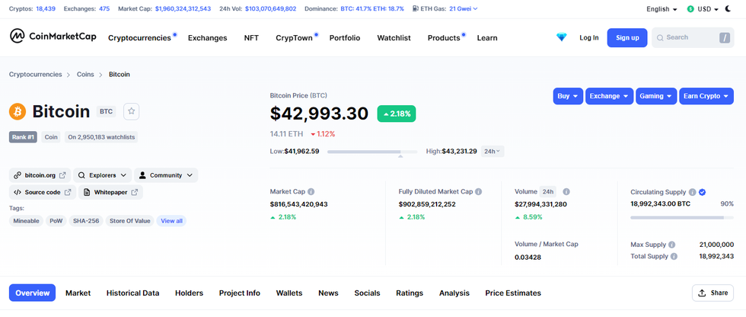The image size is (746, 317).
Task: Open the Products nav menu
Action: (x=444, y=38)
